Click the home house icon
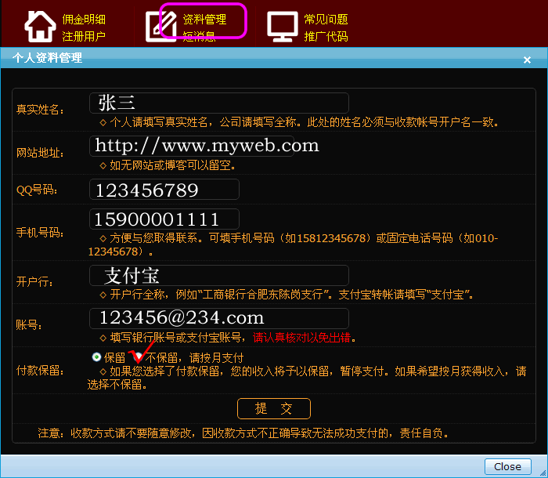 [40, 26]
